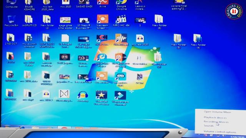Select Recording devices menu entry

216,122
